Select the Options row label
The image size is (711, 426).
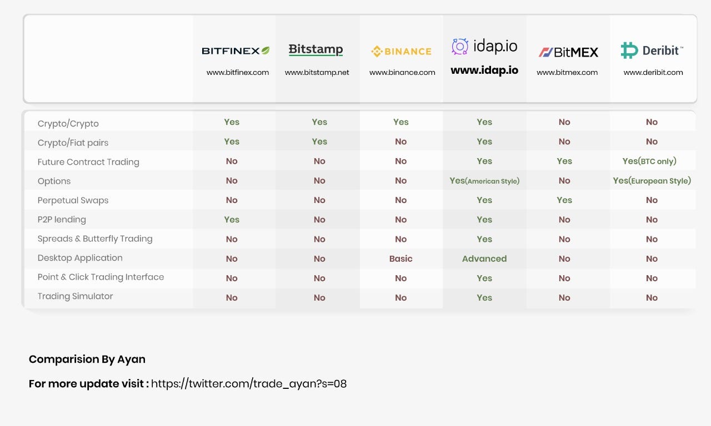tap(54, 181)
